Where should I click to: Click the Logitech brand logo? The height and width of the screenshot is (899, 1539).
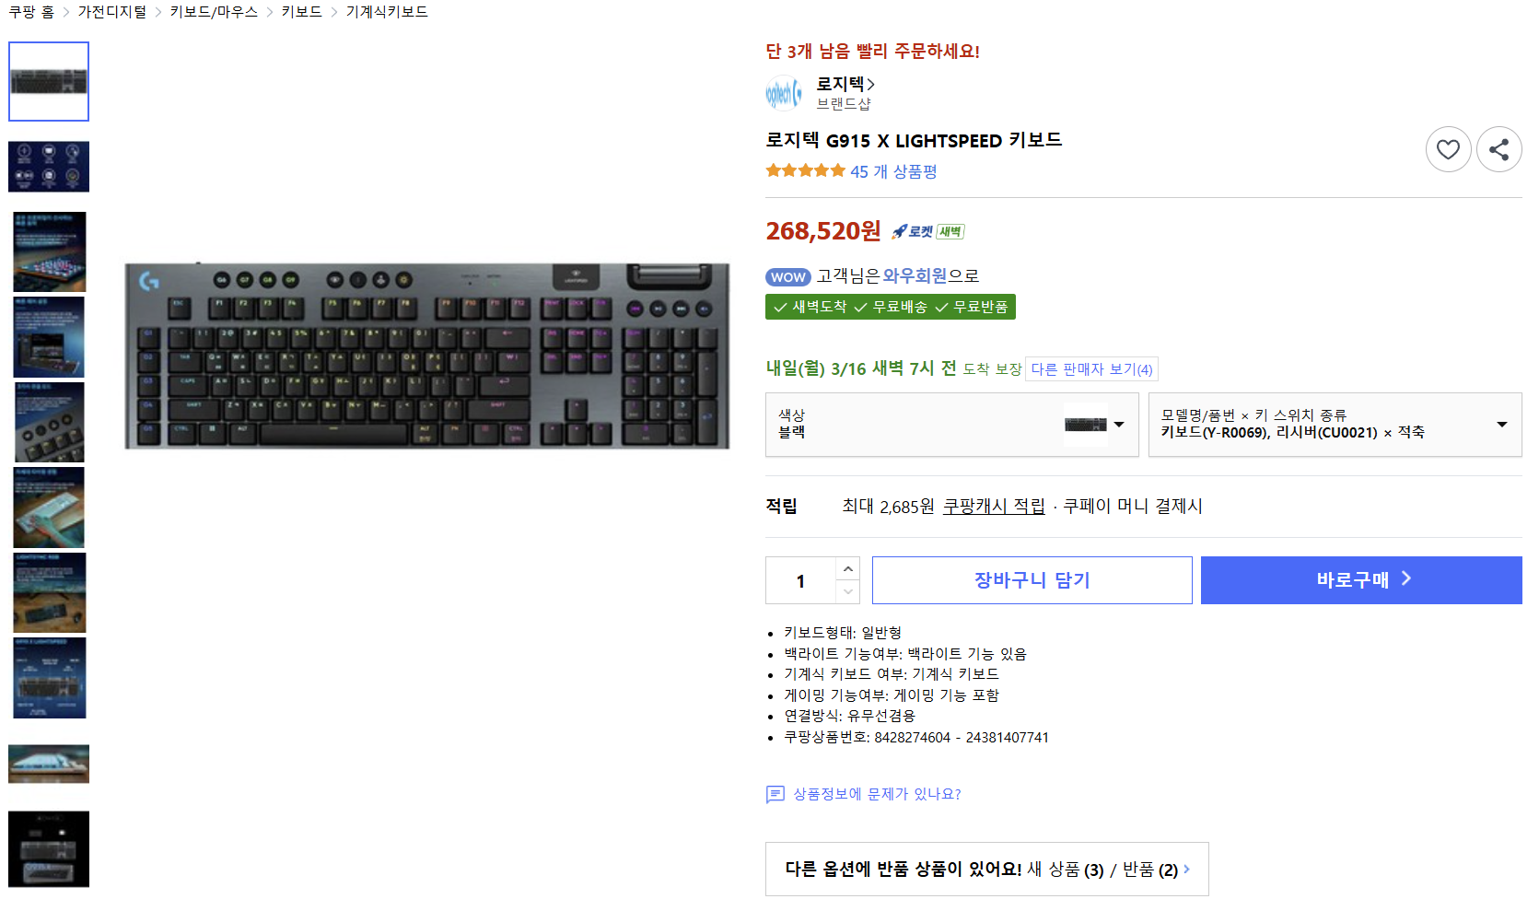[x=784, y=93]
